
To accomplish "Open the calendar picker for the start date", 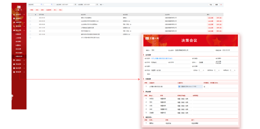I will click(42, 4).
